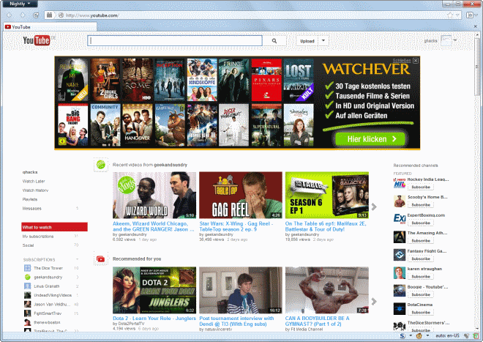The height and width of the screenshot is (342, 483).
Task: Click karen straughan channel avatar
Action: pyautogui.click(x=400, y=273)
